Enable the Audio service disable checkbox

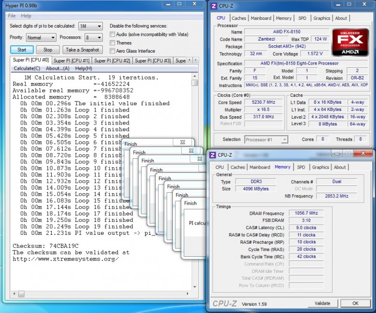point(112,34)
